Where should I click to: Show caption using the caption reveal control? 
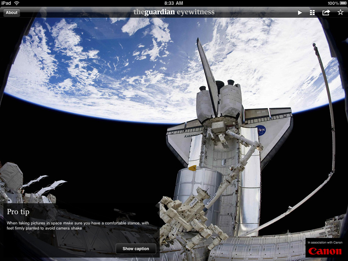coord(135,248)
